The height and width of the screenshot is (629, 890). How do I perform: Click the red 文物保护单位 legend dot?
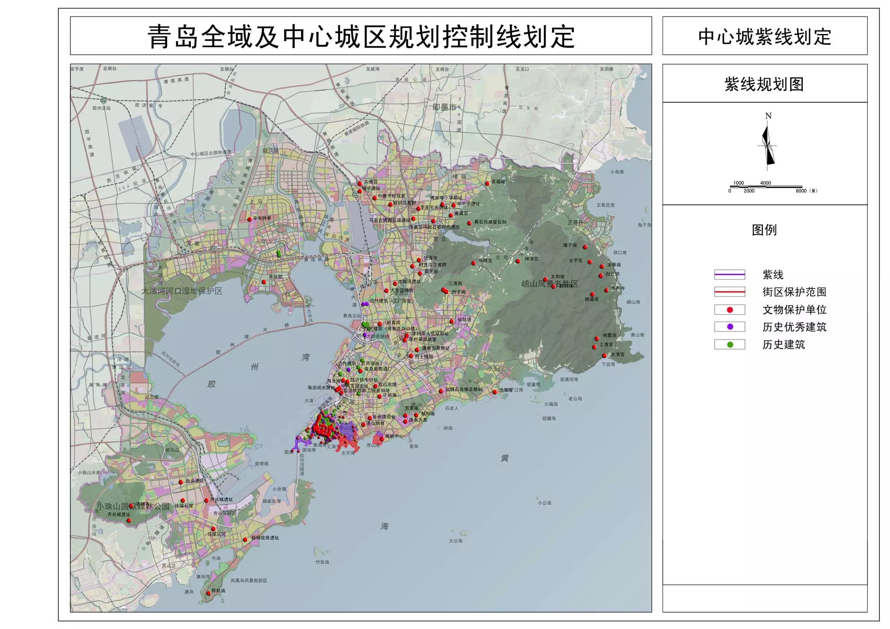(729, 310)
